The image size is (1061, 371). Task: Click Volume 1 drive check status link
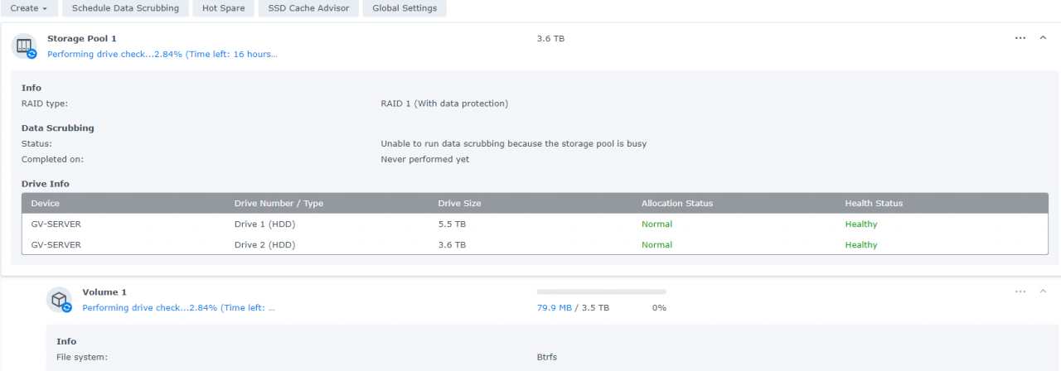coord(179,307)
